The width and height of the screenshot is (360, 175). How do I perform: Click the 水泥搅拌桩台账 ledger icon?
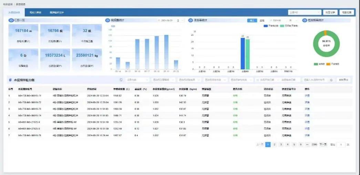(x=10, y=80)
